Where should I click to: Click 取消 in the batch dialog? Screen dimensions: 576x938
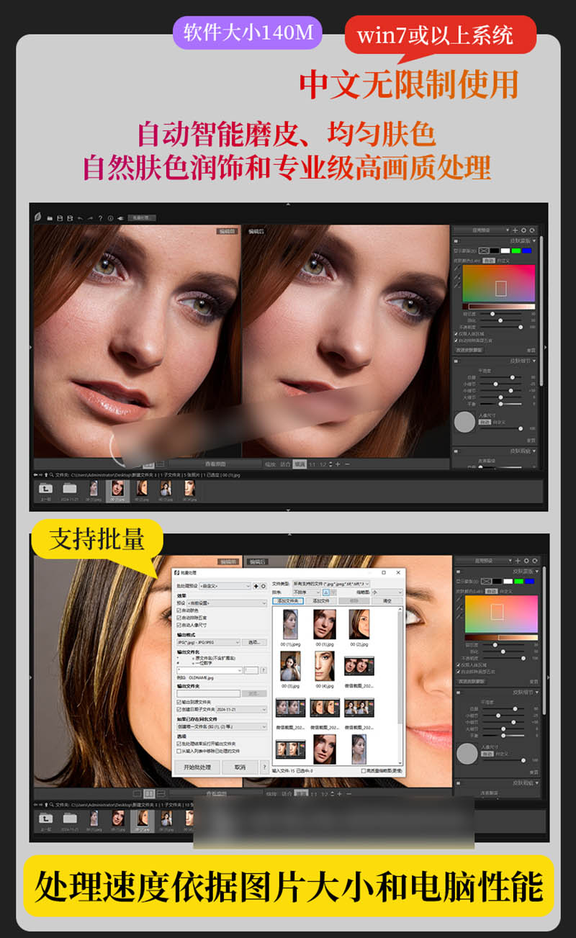(240, 767)
